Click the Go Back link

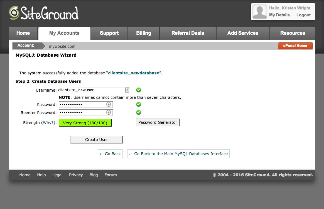pyautogui.click(x=110, y=154)
